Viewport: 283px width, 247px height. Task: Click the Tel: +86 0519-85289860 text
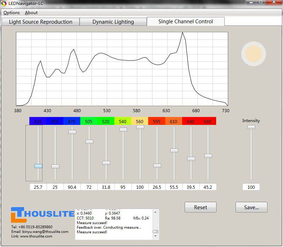(32, 227)
